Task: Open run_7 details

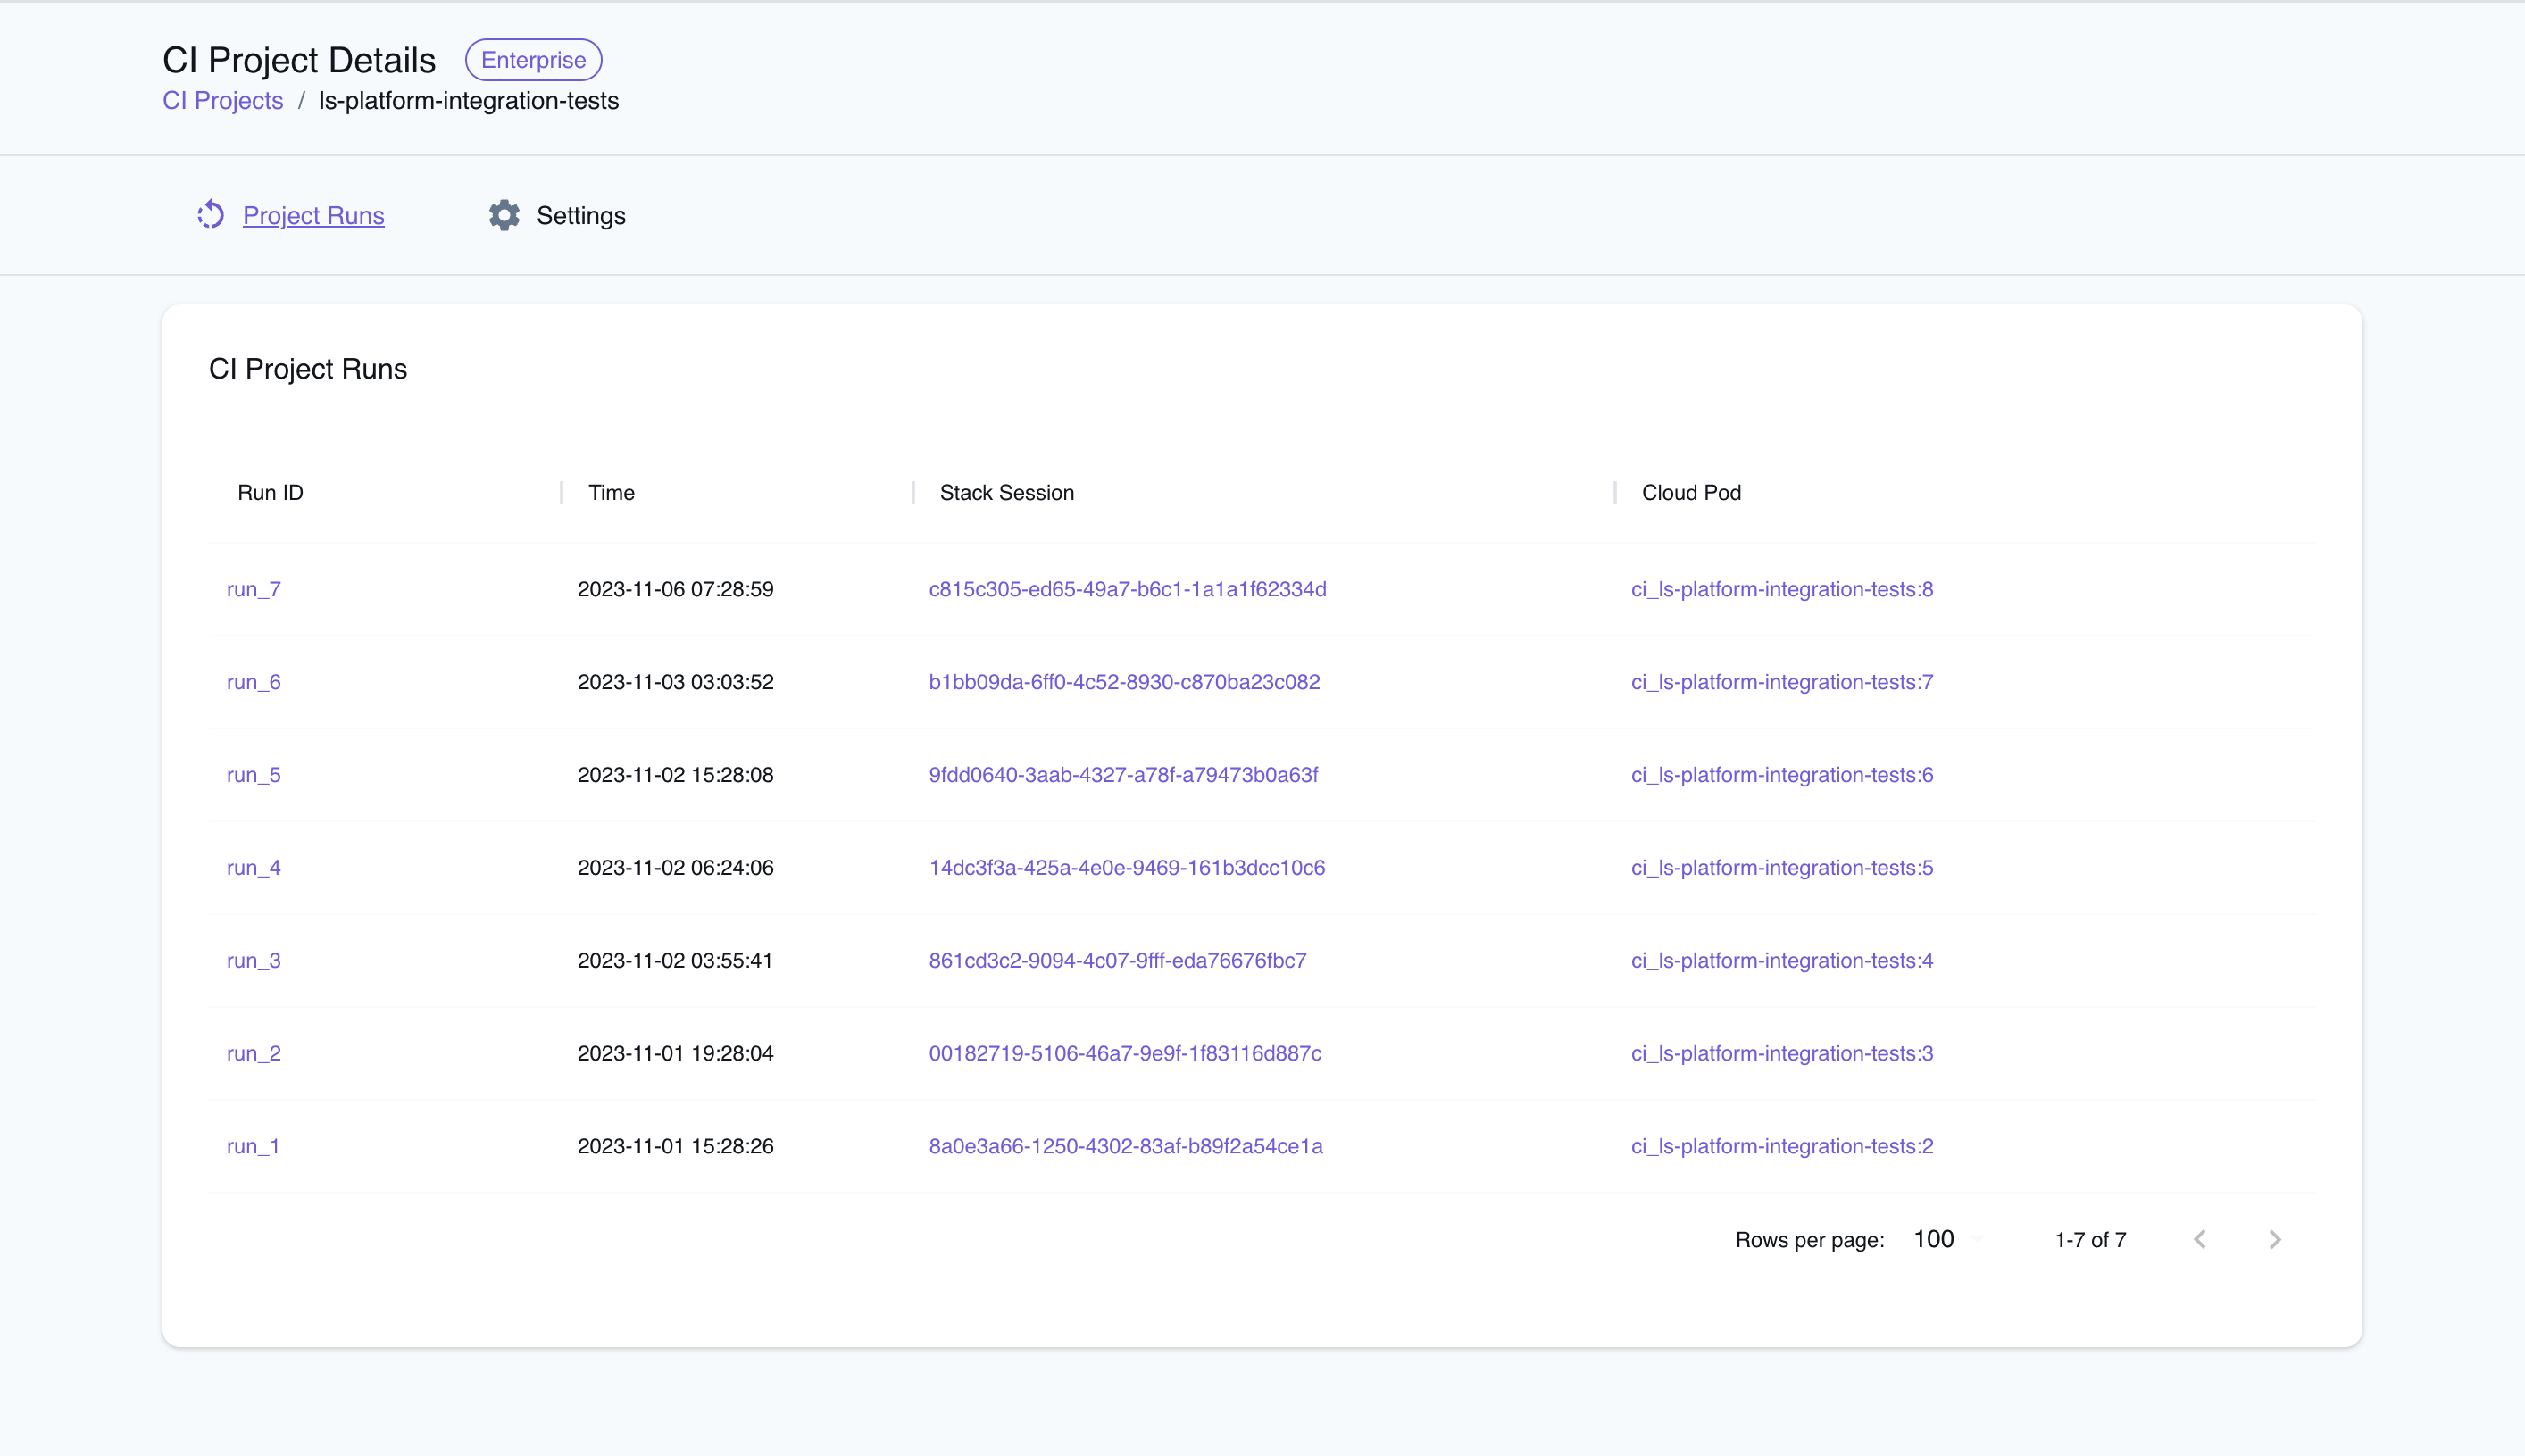Action: click(x=253, y=589)
